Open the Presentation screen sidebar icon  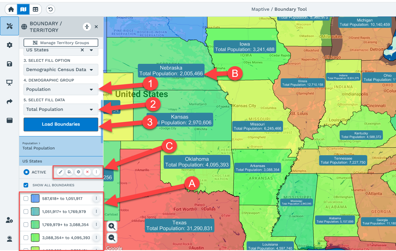tap(10, 83)
